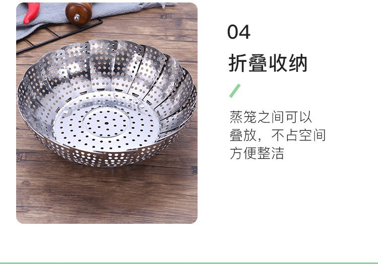
Task: Click the 空间 word in the description
Action: (x=312, y=135)
